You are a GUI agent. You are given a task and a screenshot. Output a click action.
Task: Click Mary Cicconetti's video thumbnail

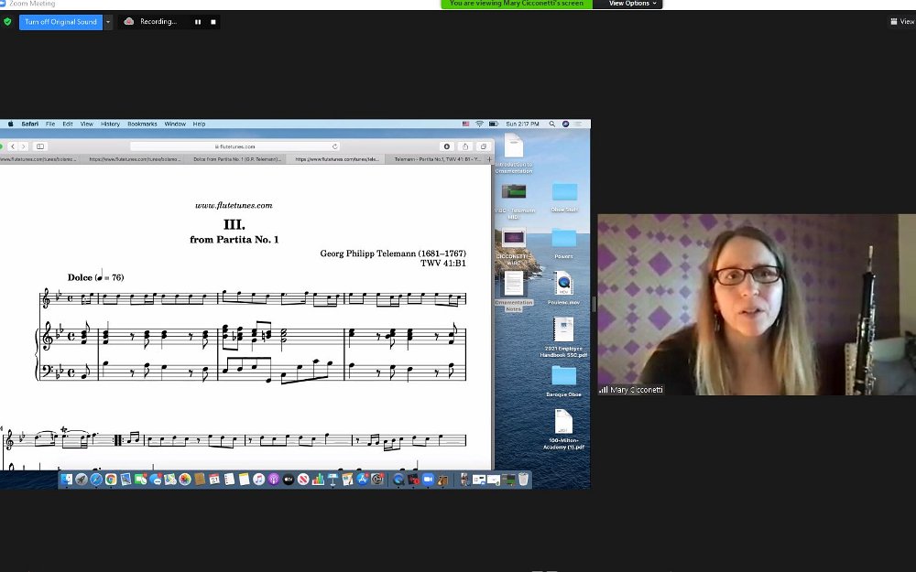pos(757,305)
